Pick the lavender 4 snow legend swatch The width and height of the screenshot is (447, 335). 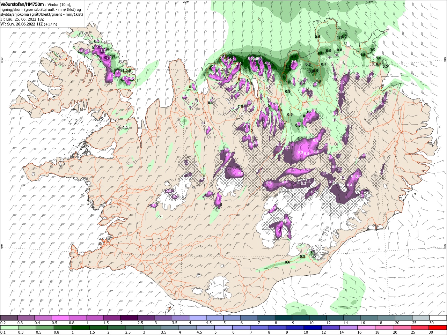[x=197, y=318]
